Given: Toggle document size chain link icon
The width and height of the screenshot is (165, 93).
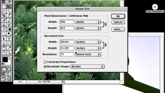Looking at the screenshot, I should point(105,45).
